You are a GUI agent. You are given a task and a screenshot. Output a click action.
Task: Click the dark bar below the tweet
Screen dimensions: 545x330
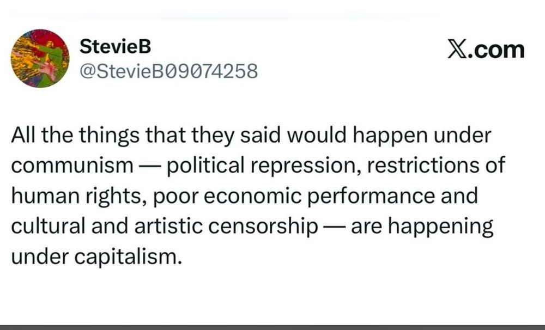(x=272, y=328)
